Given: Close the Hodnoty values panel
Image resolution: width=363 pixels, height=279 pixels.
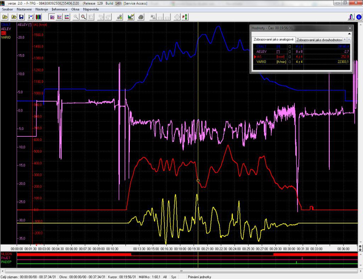Looking at the screenshot, I should [350, 28].
